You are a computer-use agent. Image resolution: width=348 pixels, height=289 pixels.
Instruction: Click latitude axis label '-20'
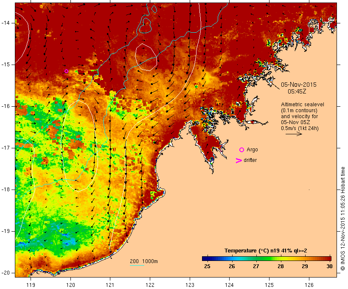pyautogui.click(x=6, y=273)
